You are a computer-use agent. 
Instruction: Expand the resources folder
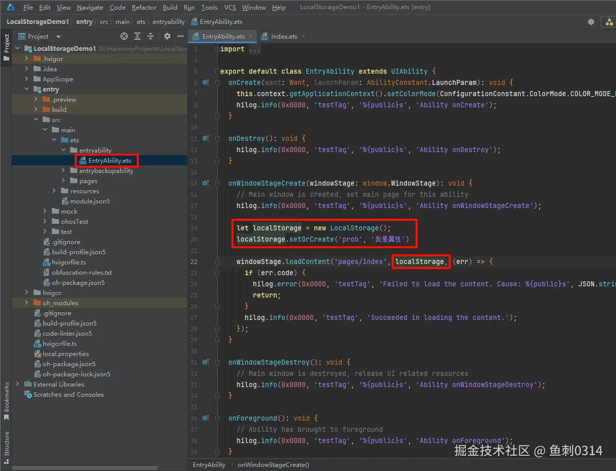(x=54, y=191)
